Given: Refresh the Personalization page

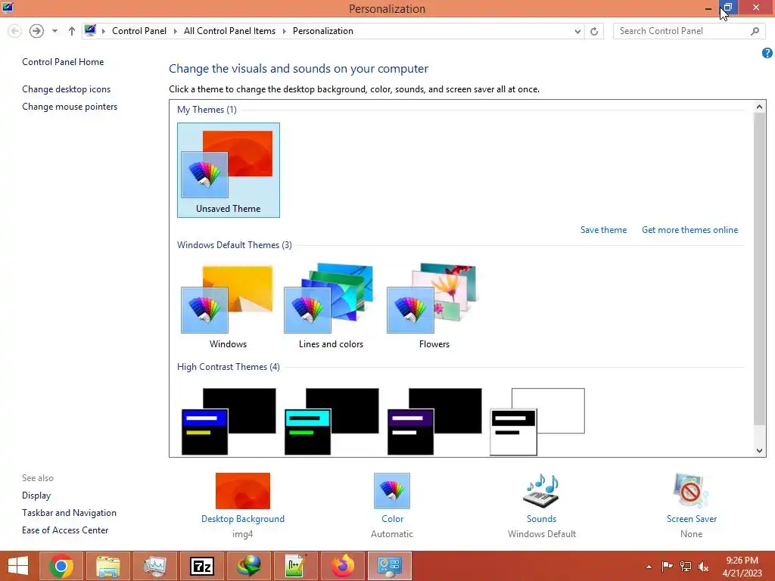Looking at the screenshot, I should (594, 31).
